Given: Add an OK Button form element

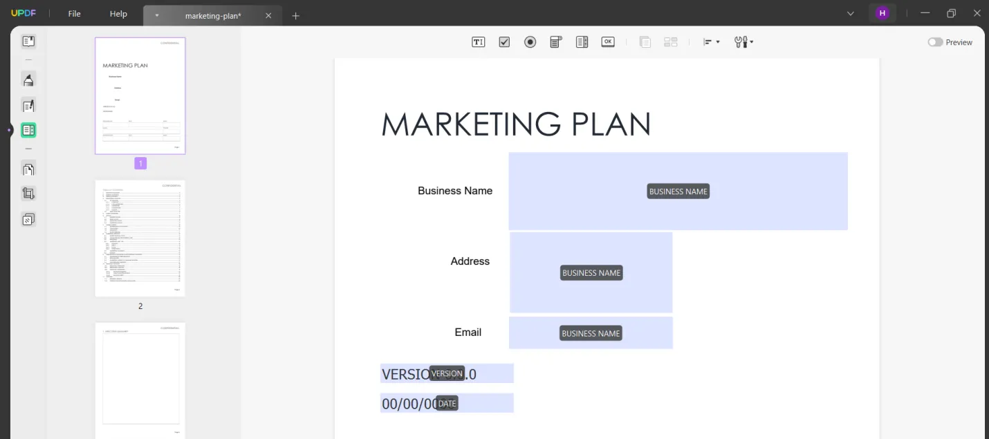Looking at the screenshot, I should coord(608,42).
